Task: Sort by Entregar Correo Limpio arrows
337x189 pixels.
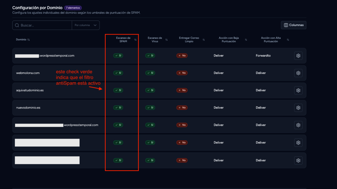Action: tap(204, 40)
